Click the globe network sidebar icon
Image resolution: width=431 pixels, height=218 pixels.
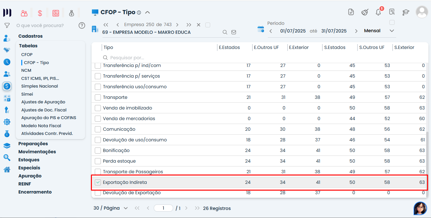7,122
